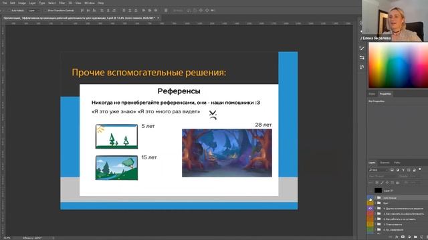Toggle the Auto-Select checkbox

(9, 11)
